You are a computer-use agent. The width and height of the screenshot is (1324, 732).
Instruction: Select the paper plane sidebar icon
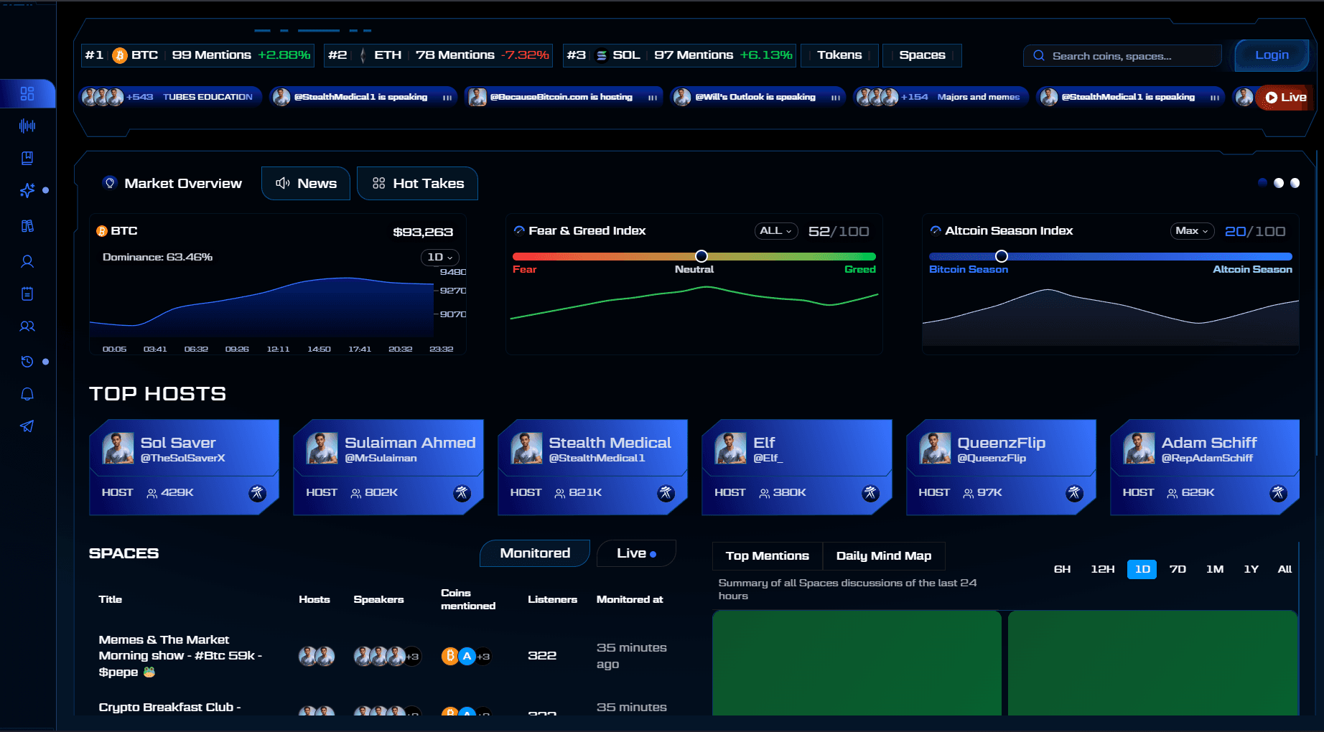click(x=27, y=426)
